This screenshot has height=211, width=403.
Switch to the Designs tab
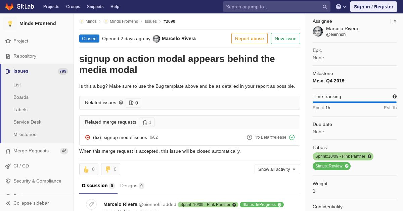click(132, 186)
